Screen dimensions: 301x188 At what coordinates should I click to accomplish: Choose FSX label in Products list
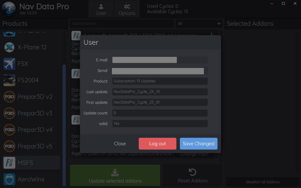(x=23, y=63)
